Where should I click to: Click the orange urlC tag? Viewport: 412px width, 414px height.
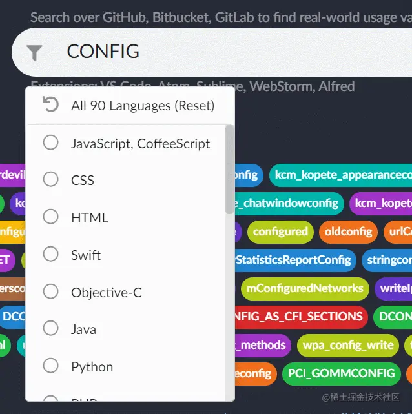coord(398,232)
